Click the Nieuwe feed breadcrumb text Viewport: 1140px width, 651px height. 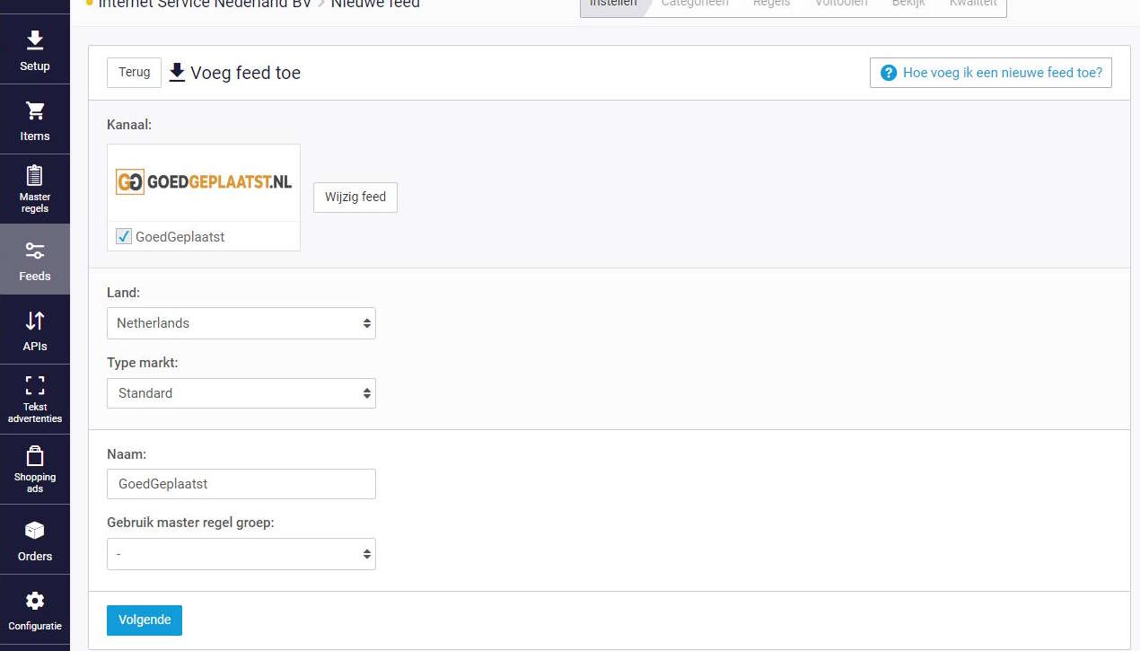(x=375, y=4)
